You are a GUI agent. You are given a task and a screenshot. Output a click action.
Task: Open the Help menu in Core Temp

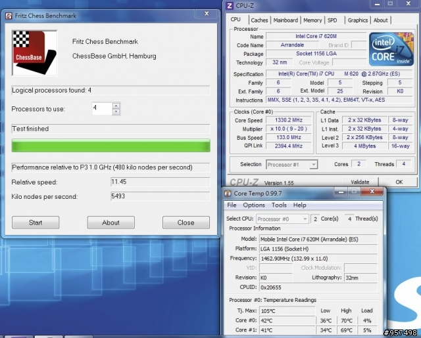(300, 205)
